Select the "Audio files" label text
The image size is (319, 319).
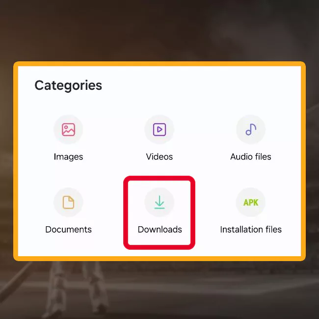click(x=251, y=157)
